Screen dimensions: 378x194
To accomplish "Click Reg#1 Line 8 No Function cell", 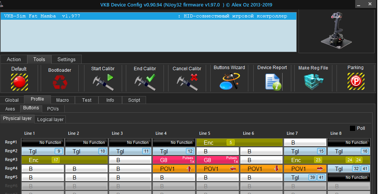I will 349,142.
